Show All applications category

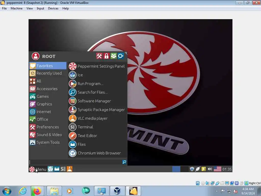pos(48,81)
